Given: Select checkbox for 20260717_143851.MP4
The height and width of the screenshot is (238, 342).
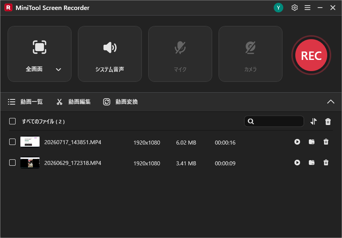Looking at the screenshot, I should (12, 142).
